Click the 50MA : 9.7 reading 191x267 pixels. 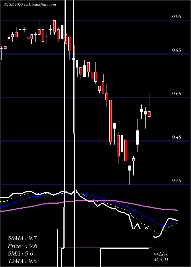pos(22,238)
